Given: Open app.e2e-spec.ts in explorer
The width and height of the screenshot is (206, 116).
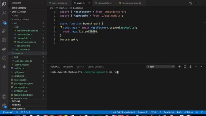Looking at the screenshot, I should (x=28, y=61).
